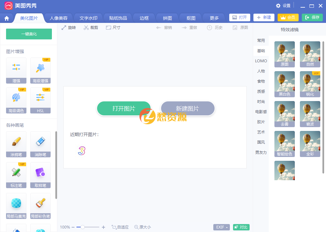
Task: Select the 裁剪 crop tool
Action: pyautogui.click(x=90, y=27)
